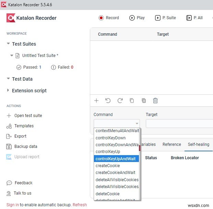Collapse the Test Data section

9,79
